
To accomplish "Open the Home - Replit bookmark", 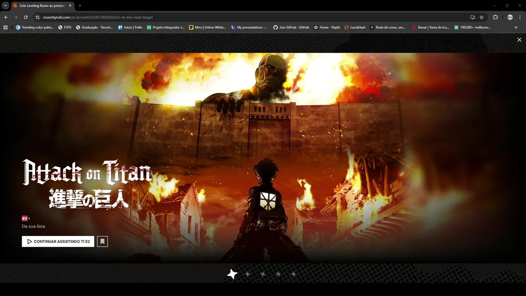I will pyautogui.click(x=327, y=27).
